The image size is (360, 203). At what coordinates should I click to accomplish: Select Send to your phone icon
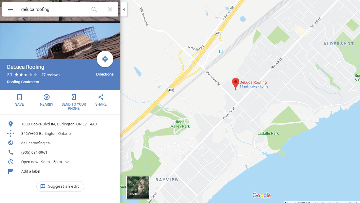click(x=74, y=97)
